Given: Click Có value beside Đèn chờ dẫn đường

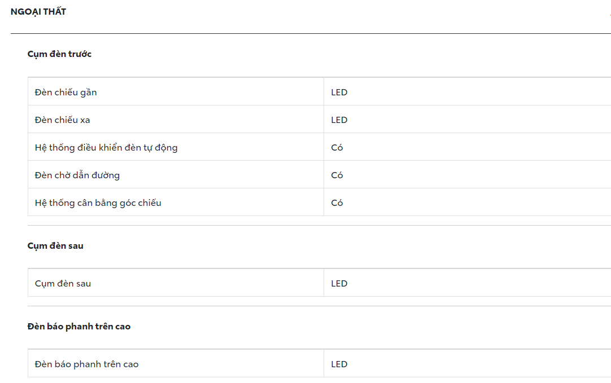Looking at the screenshot, I should (337, 175).
